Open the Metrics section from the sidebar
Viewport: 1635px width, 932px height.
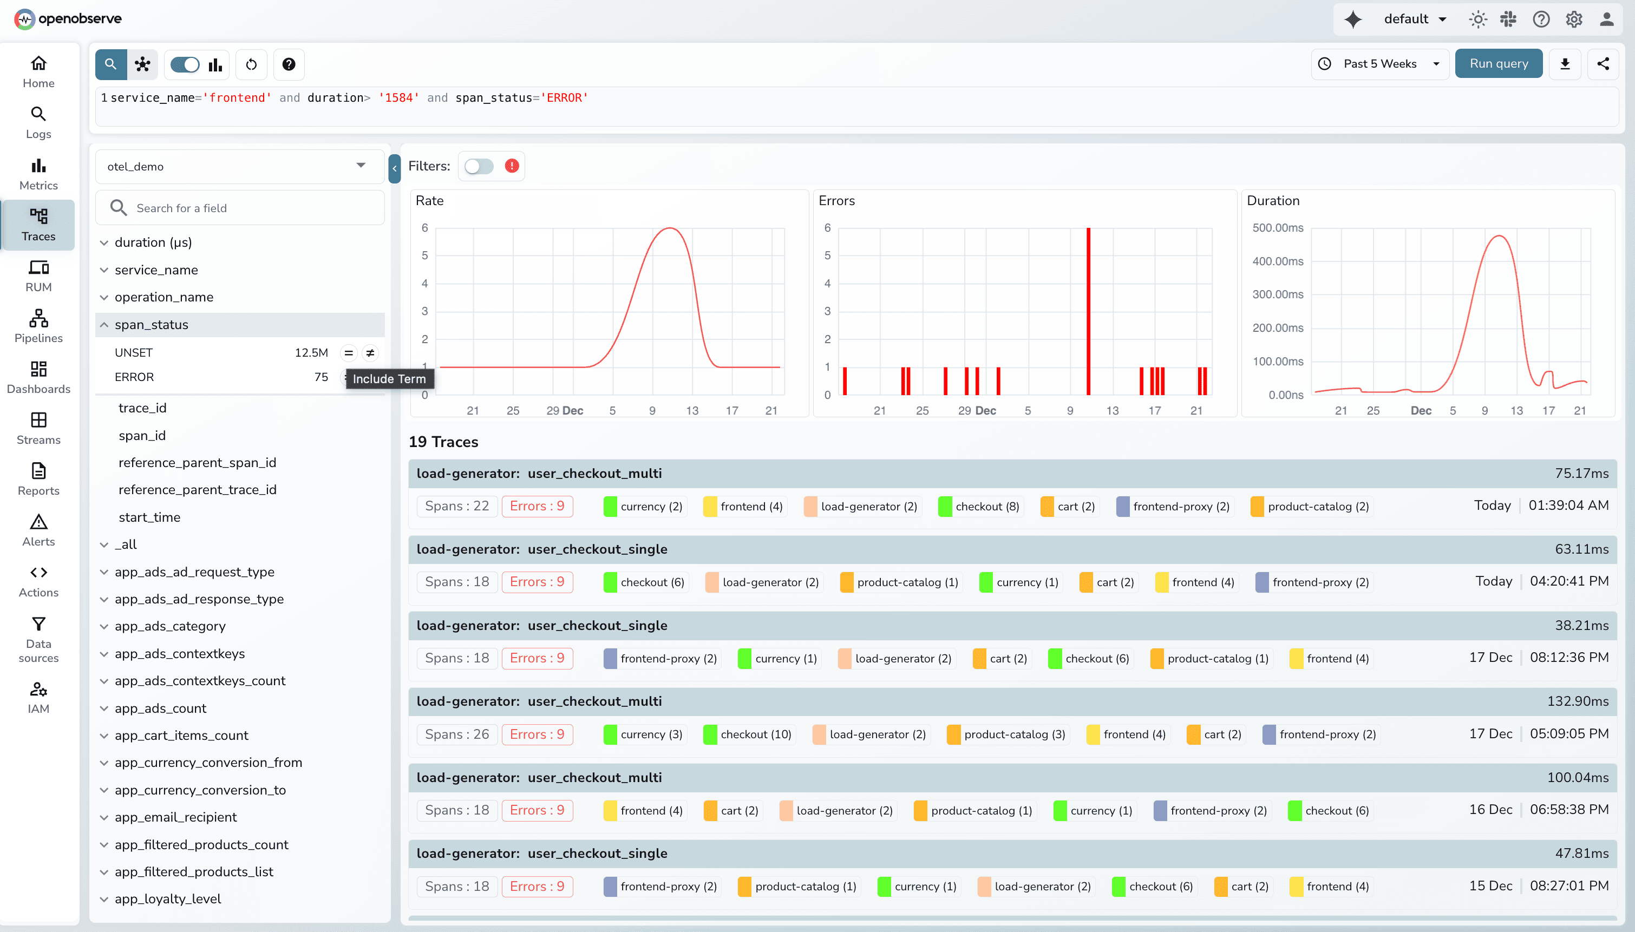coord(38,173)
